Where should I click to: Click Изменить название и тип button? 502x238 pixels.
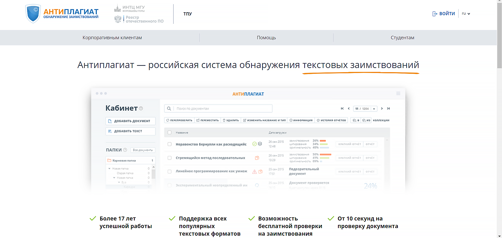264,120
